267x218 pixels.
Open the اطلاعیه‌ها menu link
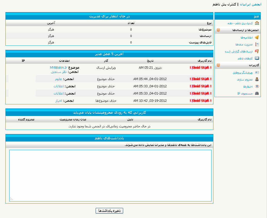tap(247, 37)
